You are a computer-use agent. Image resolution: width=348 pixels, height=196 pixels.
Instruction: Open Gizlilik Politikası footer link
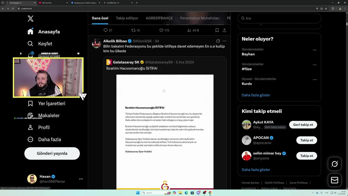point(274,183)
